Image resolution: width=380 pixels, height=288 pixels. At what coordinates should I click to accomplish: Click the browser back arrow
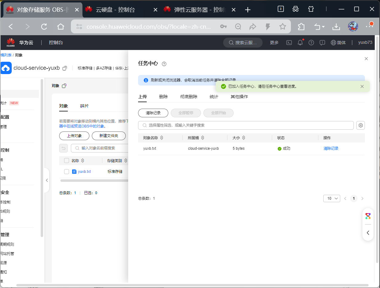11,27
